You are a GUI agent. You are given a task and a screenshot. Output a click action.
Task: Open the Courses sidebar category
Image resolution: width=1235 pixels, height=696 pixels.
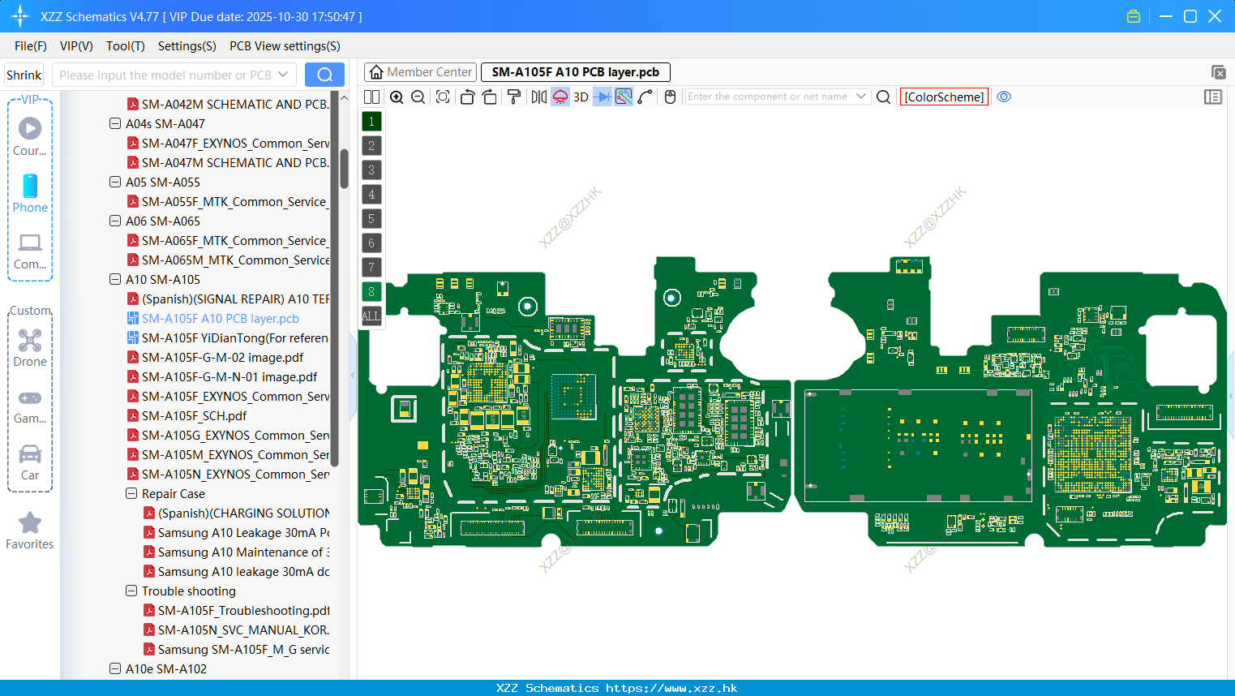(30, 137)
